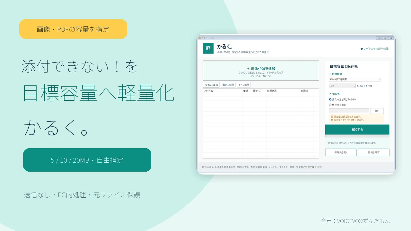
Task: Click the save destination path field
Action: click(x=349, y=111)
